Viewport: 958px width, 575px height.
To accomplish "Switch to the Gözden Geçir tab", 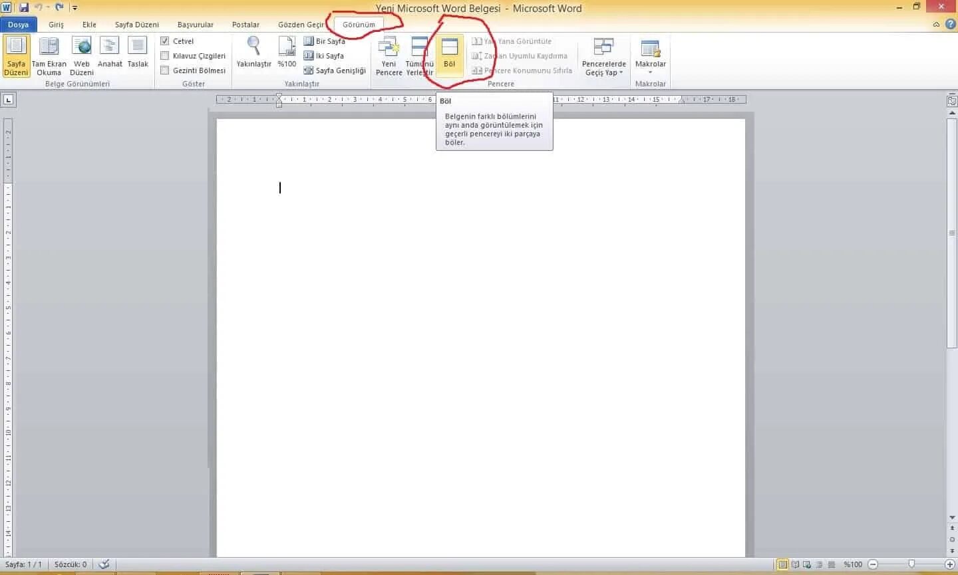I will [x=301, y=25].
